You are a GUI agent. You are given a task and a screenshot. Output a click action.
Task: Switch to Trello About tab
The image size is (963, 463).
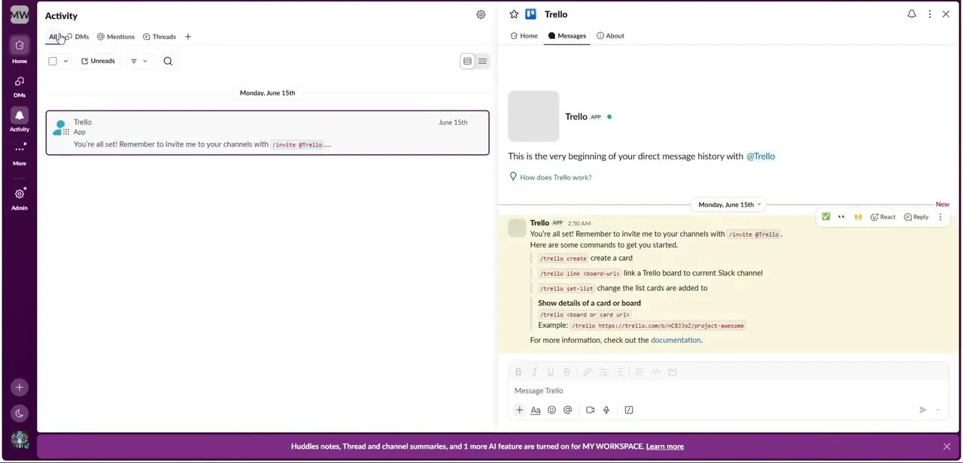pyautogui.click(x=610, y=36)
